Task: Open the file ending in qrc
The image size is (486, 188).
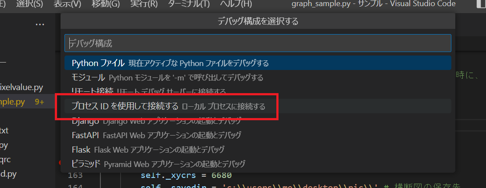Action: (x=6, y=160)
